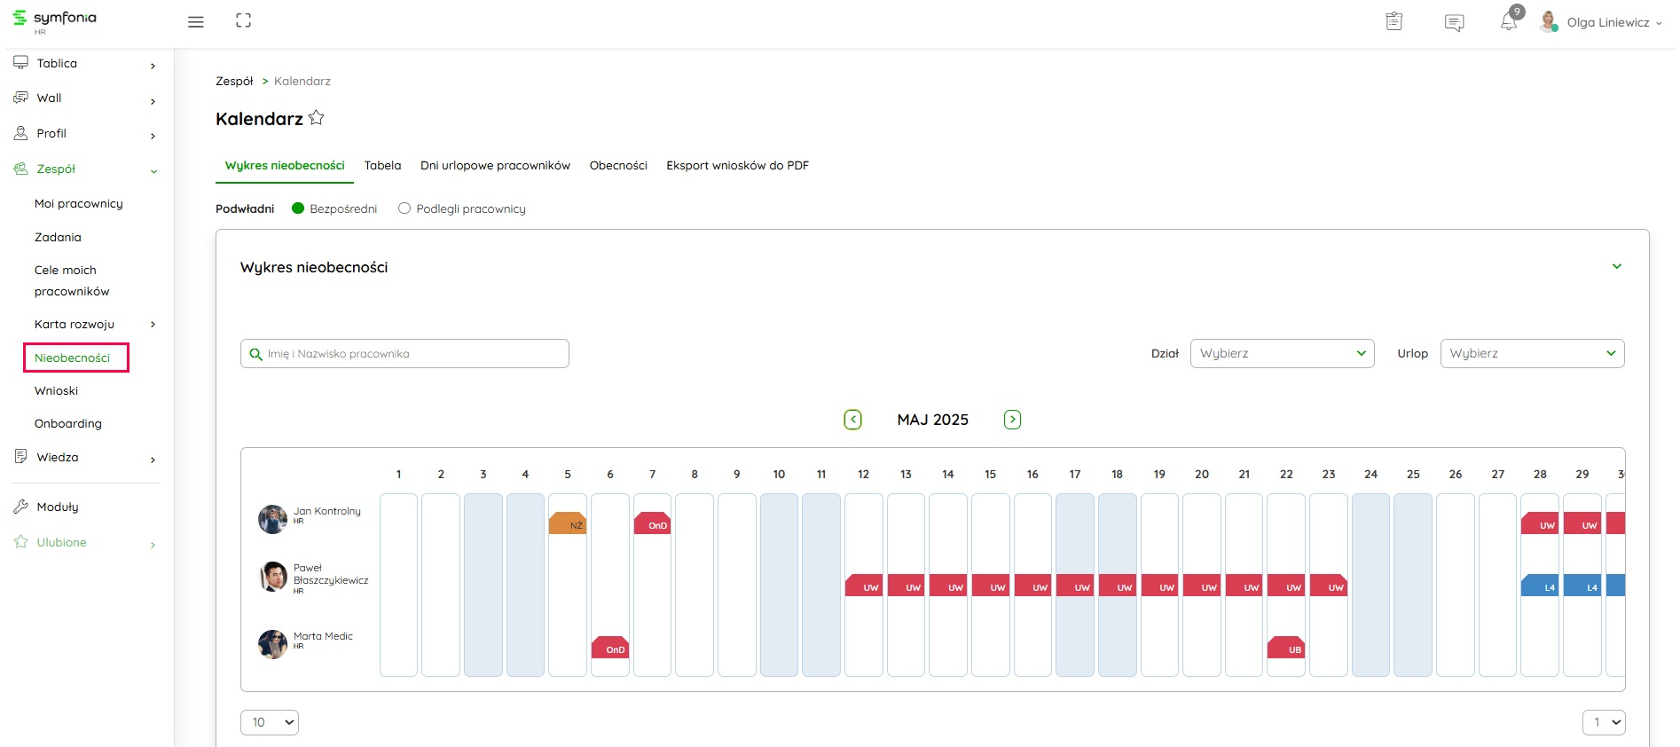This screenshot has width=1680, height=747.
Task: Open Moi pracownicy in sidebar
Action: [79, 204]
